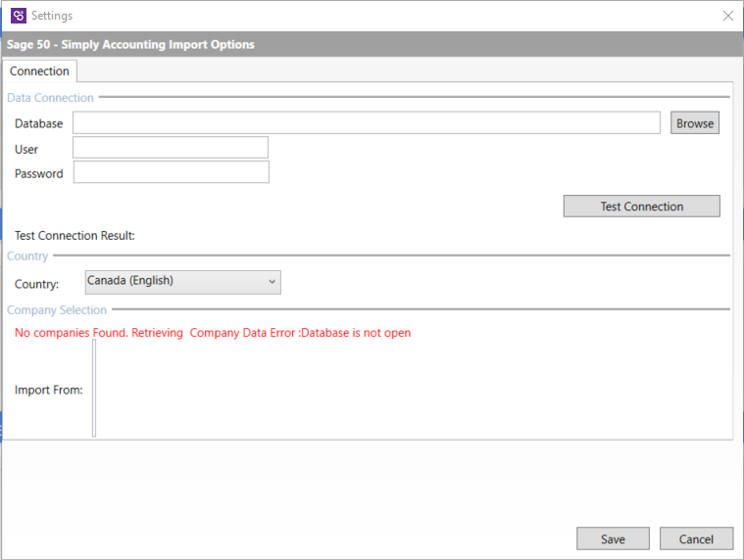Click the 'Country:' field label
This screenshot has height=560, width=744.
pos(36,284)
